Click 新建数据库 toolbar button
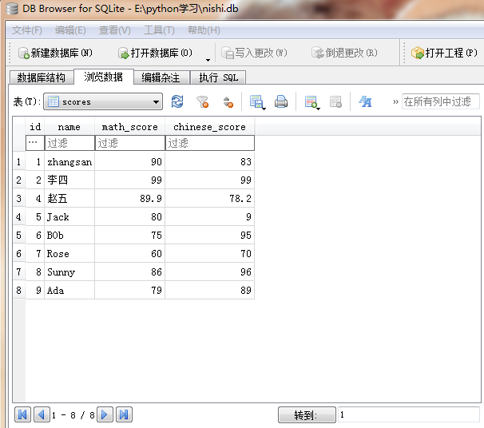 (55, 53)
